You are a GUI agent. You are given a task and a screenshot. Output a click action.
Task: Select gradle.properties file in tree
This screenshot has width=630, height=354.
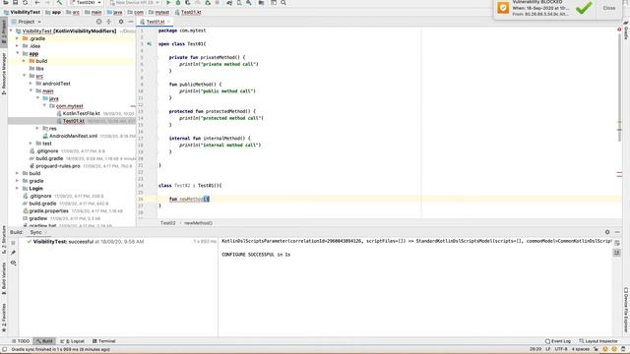click(x=48, y=210)
